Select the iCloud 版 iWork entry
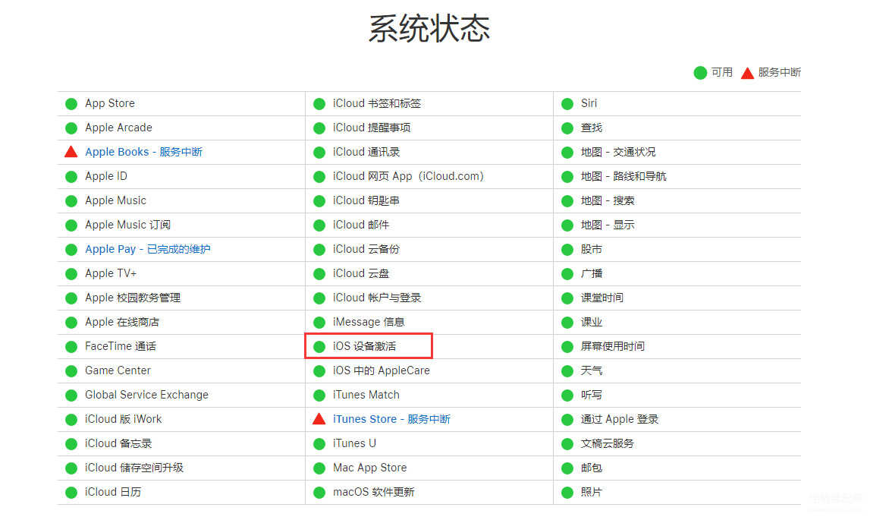Image resolution: width=870 pixels, height=520 pixels. pos(123,420)
